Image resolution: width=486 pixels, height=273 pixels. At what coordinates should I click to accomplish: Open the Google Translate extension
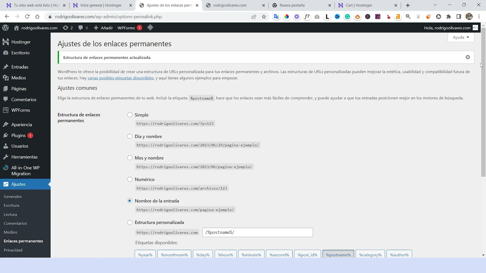tap(276, 17)
